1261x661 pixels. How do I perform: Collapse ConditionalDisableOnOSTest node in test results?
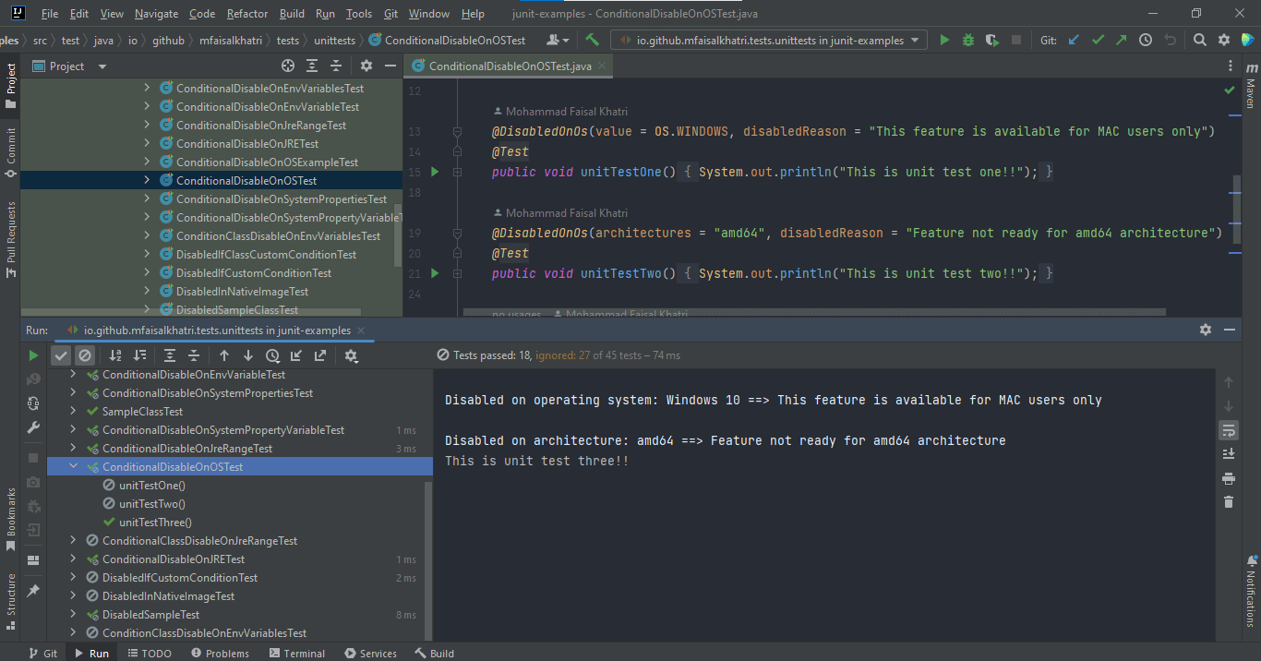click(74, 467)
